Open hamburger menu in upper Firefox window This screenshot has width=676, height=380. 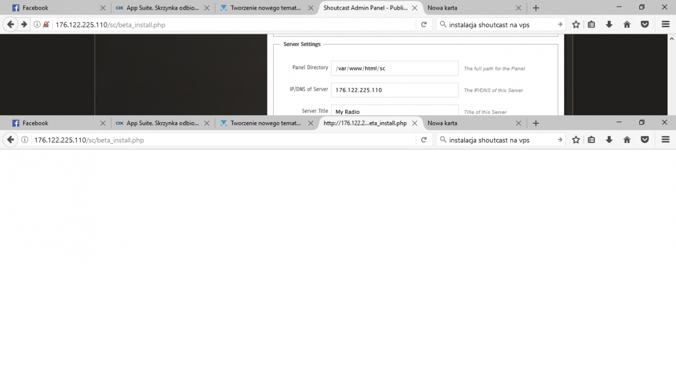click(x=665, y=25)
